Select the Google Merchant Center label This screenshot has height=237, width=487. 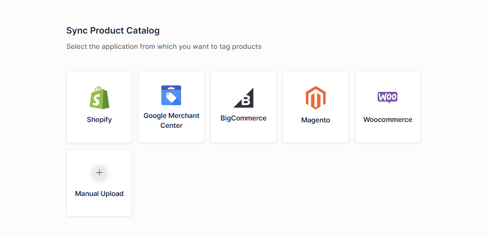pos(171,120)
